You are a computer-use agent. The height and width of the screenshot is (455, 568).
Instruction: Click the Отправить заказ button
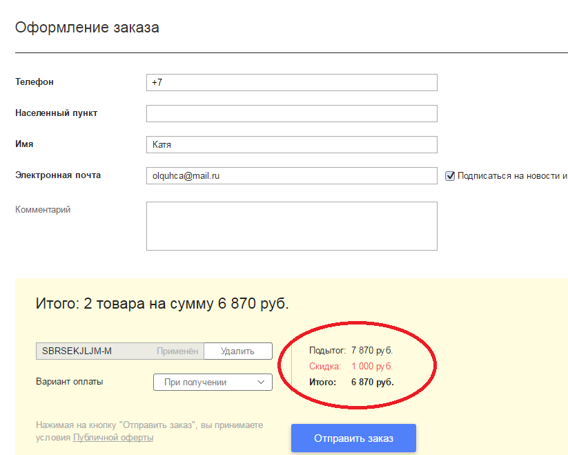353,438
